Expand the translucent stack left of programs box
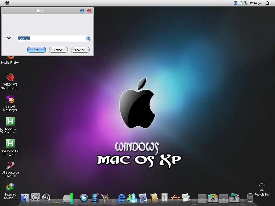275x206 pixels. [x=202, y=198]
